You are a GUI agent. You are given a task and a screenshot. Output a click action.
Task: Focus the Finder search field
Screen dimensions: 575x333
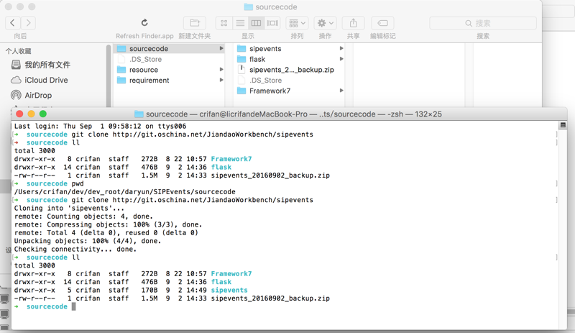(x=483, y=23)
